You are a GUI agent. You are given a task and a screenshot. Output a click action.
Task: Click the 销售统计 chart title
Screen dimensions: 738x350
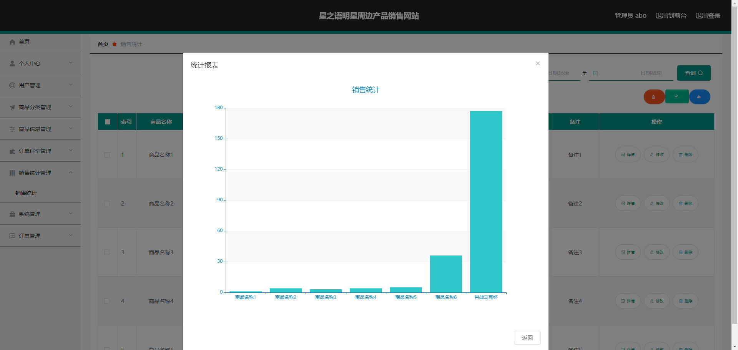(366, 90)
